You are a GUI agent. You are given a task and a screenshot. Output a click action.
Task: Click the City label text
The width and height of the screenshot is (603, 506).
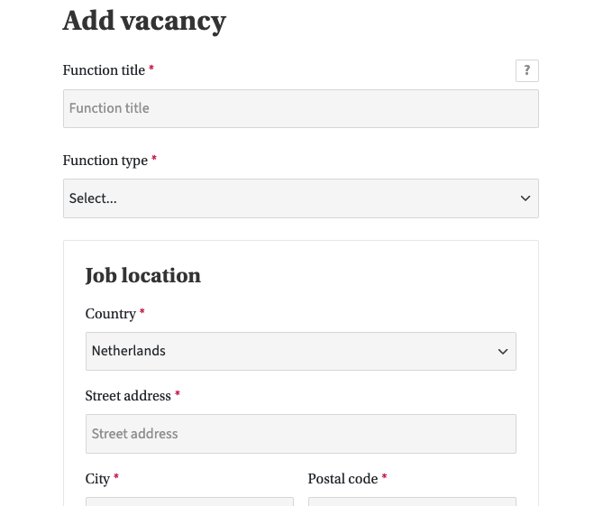97,479
